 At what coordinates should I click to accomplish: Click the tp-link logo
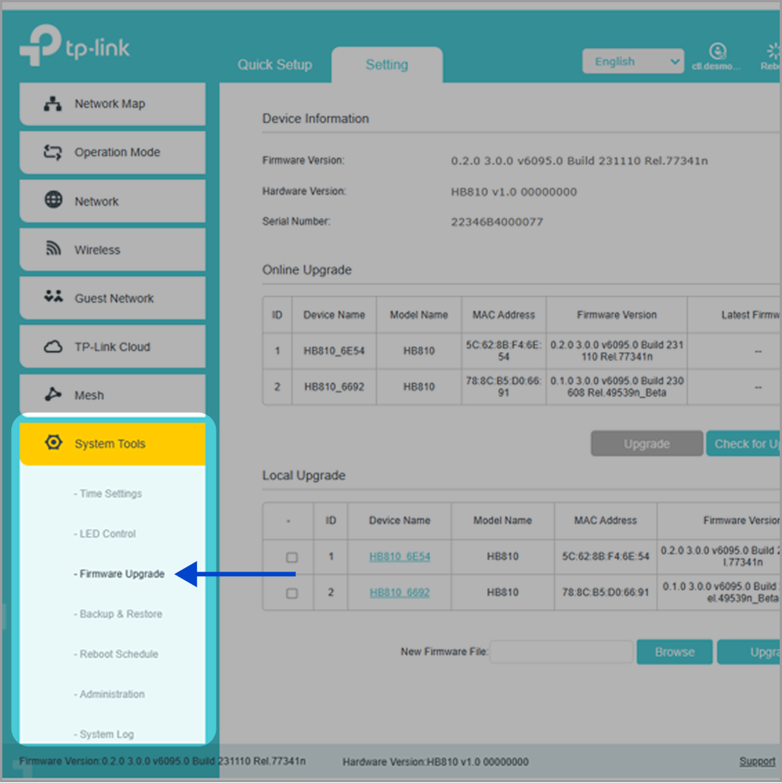tap(74, 46)
